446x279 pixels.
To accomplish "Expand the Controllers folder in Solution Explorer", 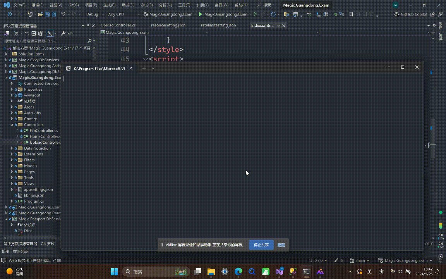I will tap(12, 124).
